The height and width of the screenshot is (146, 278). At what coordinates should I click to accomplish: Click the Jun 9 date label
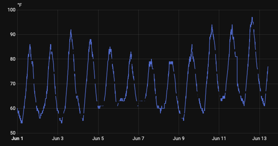point(179,139)
